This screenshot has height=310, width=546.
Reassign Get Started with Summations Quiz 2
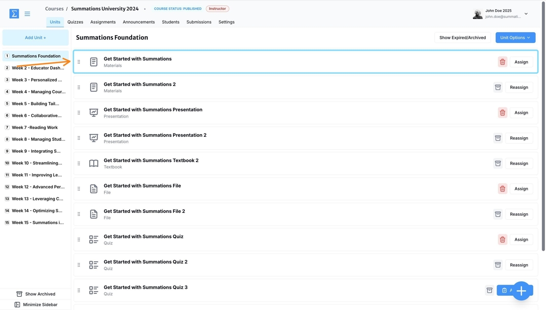click(x=519, y=265)
